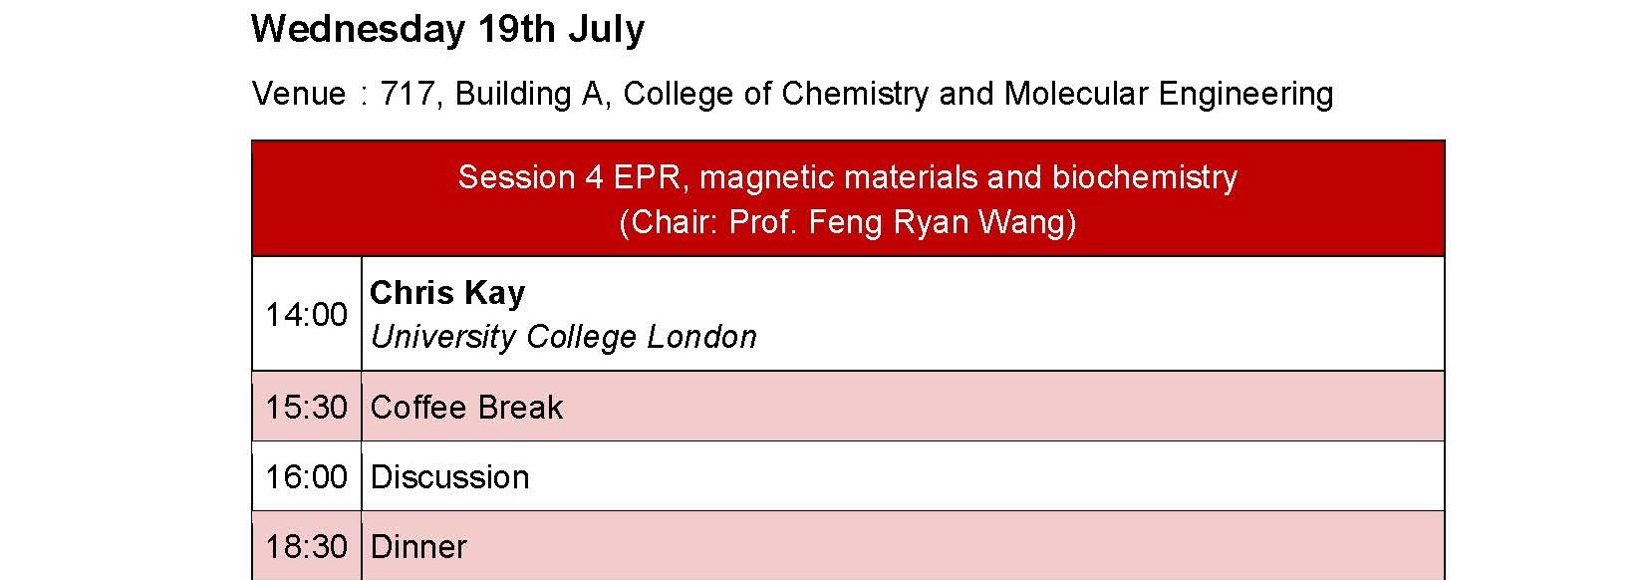Select the Discussion entry
Image resolution: width=1648 pixels, height=580 pixels.
449,476
